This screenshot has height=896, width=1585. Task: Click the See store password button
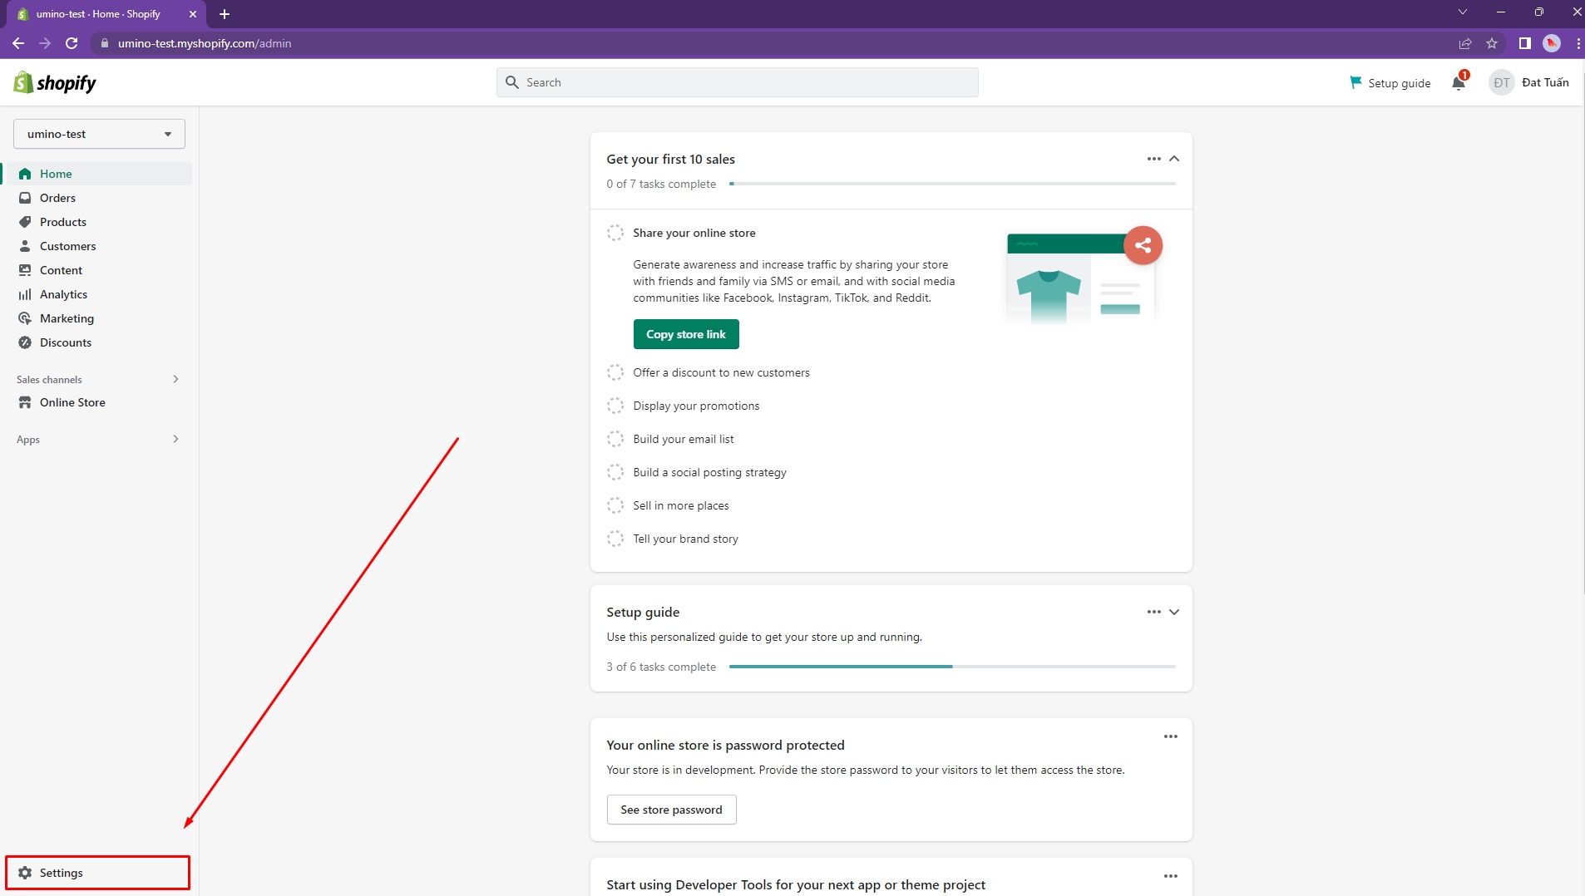(x=671, y=810)
